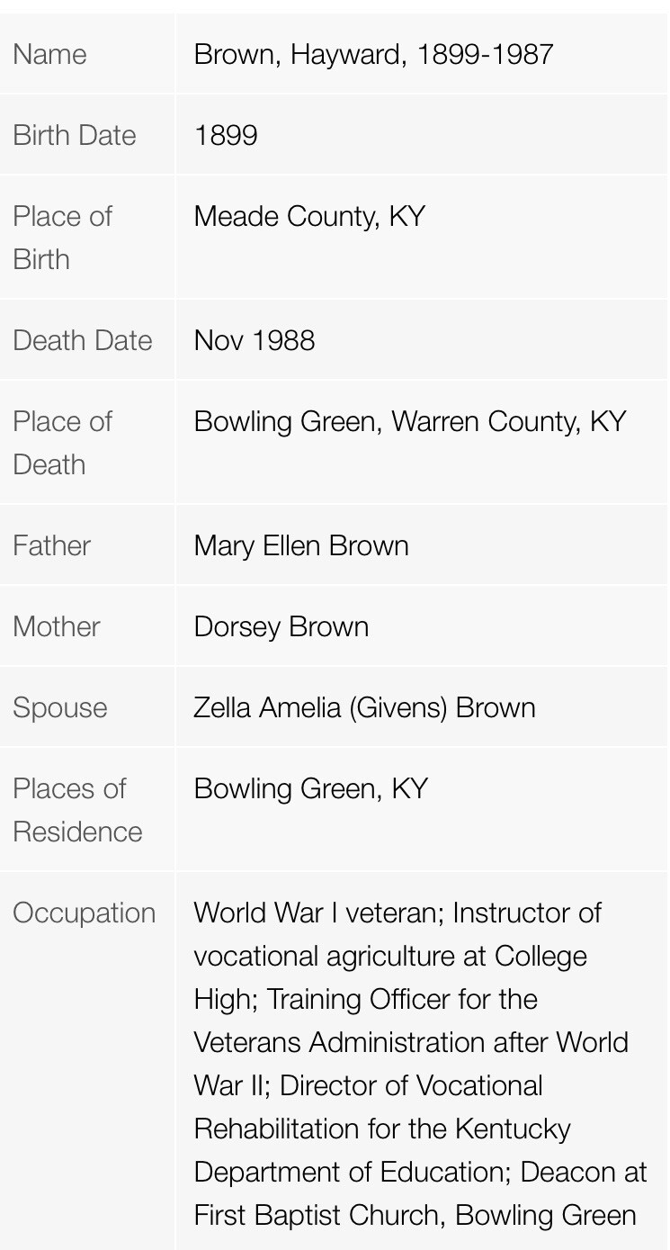Image resolution: width=670 pixels, height=1250 pixels.
Task: Select the Father row label
Action: [x=51, y=545]
